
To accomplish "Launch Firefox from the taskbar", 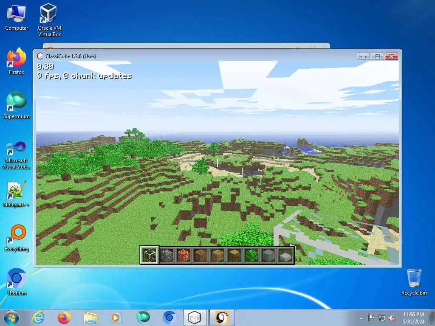I will 64,318.
